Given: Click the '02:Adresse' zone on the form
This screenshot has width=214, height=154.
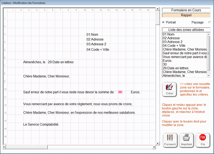Looking at the screenshot, I should (95, 39).
